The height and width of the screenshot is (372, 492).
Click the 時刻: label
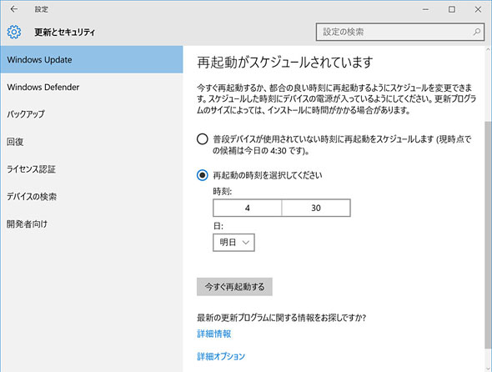coord(222,191)
